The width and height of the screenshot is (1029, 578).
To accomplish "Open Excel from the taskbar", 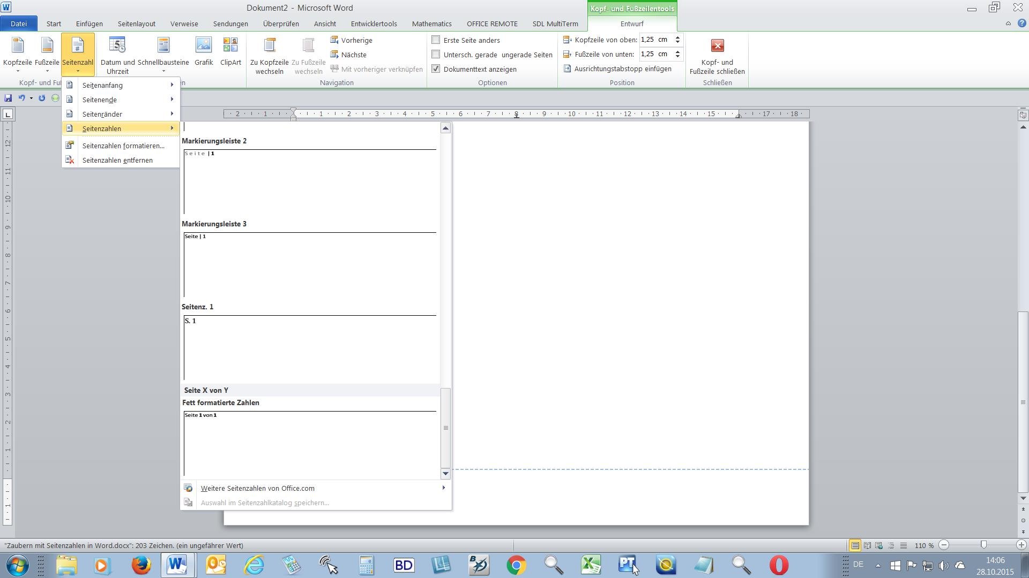I will click(591, 565).
